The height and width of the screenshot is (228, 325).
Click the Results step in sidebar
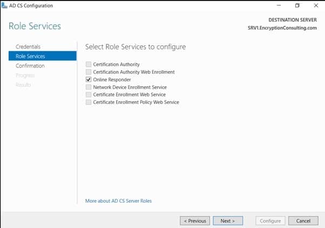pyautogui.click(x=23, y=85)
